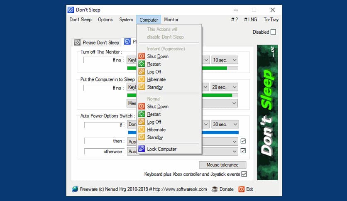Click the Normal section Shut Down icon
The height and width of the screenshot is (201, 347).
(x=142, y=106)
